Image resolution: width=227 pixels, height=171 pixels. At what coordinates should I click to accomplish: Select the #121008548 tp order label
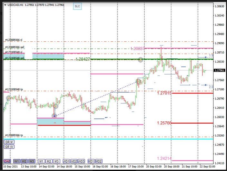click(x=14, y=89)
